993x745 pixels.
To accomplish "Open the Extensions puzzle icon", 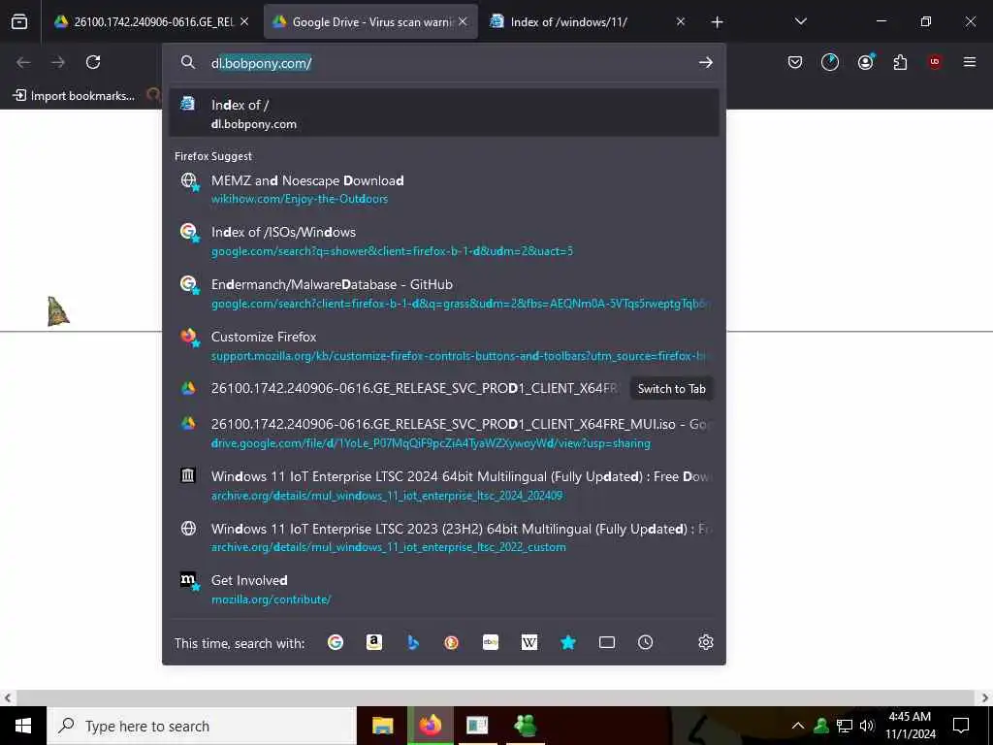I will pos(900,62).
